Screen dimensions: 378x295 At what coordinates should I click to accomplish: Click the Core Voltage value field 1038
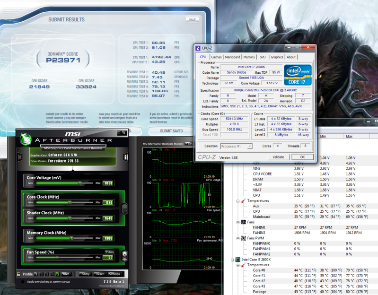click(x=108, y=183)
